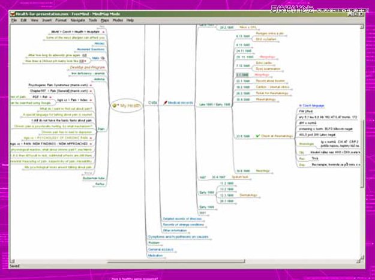Click the scroll-up arrow of the vertical scrollbar
The image size is (375, 280).
click(x=362, y=27)
